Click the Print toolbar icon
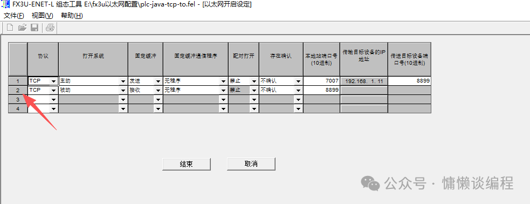 [x=50, y=28]
